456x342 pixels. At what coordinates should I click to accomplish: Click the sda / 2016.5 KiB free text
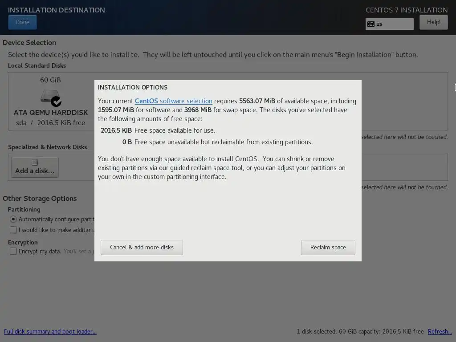51,123
